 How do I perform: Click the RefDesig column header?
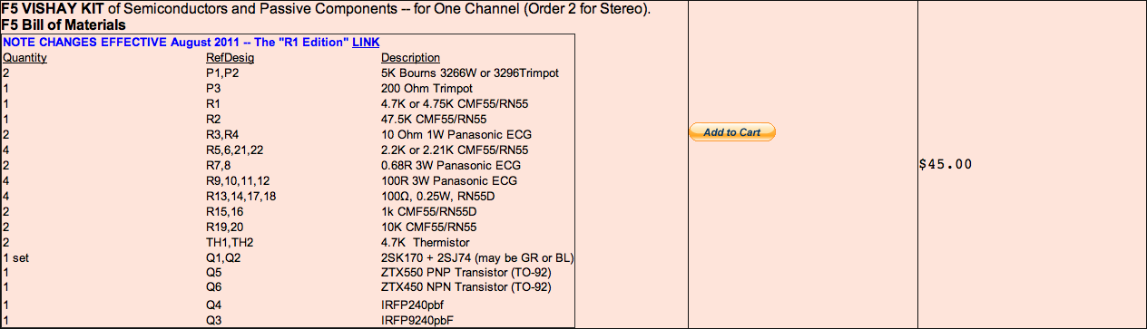(x=230, y=58)
